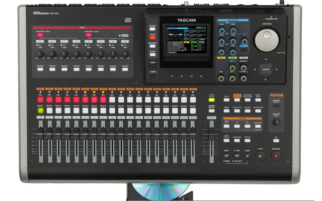Push the JOG PLAY button

tap(281, 56)
